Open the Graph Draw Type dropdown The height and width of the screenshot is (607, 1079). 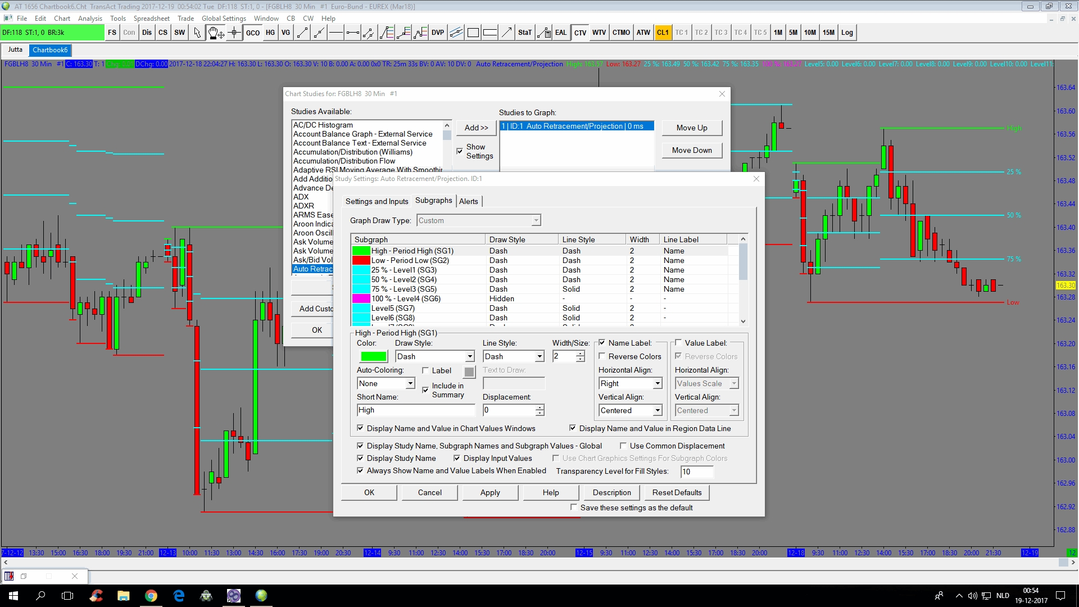479,220
